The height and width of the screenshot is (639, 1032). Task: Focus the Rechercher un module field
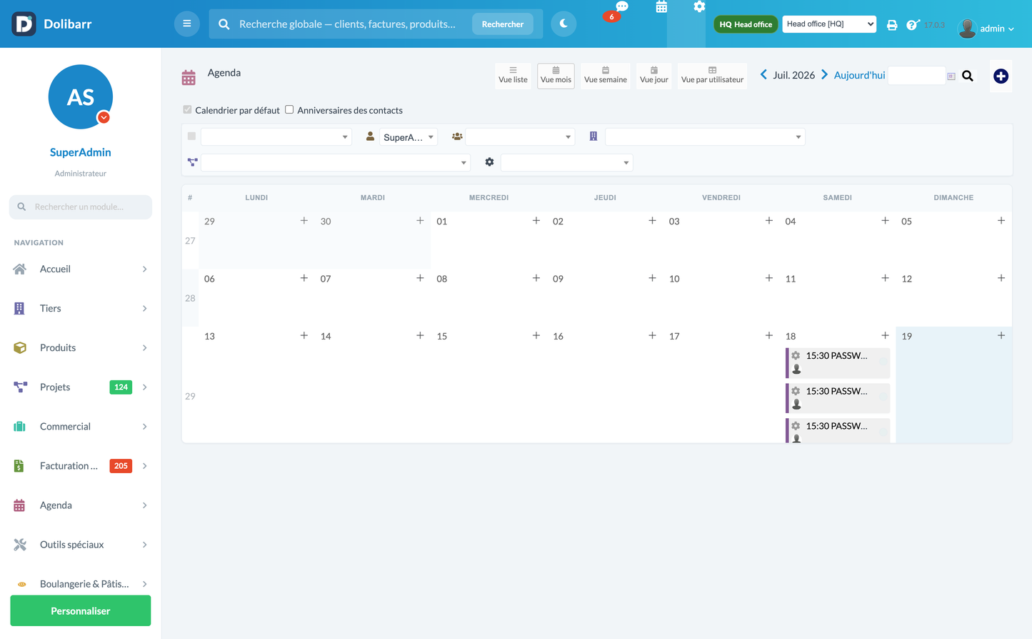[81, 207]
